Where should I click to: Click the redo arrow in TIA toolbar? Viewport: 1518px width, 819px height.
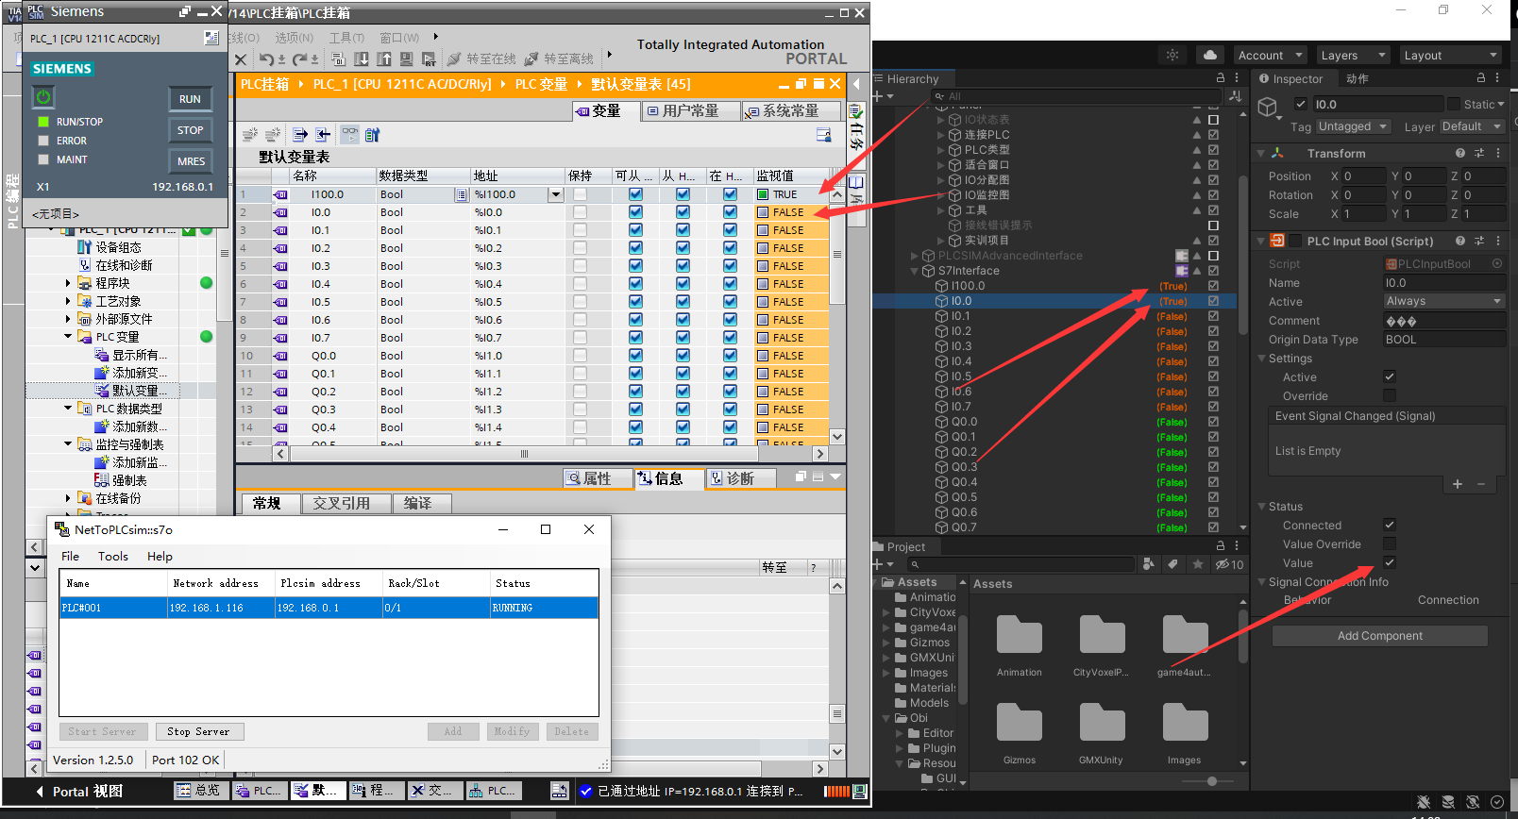pos(300,59)
